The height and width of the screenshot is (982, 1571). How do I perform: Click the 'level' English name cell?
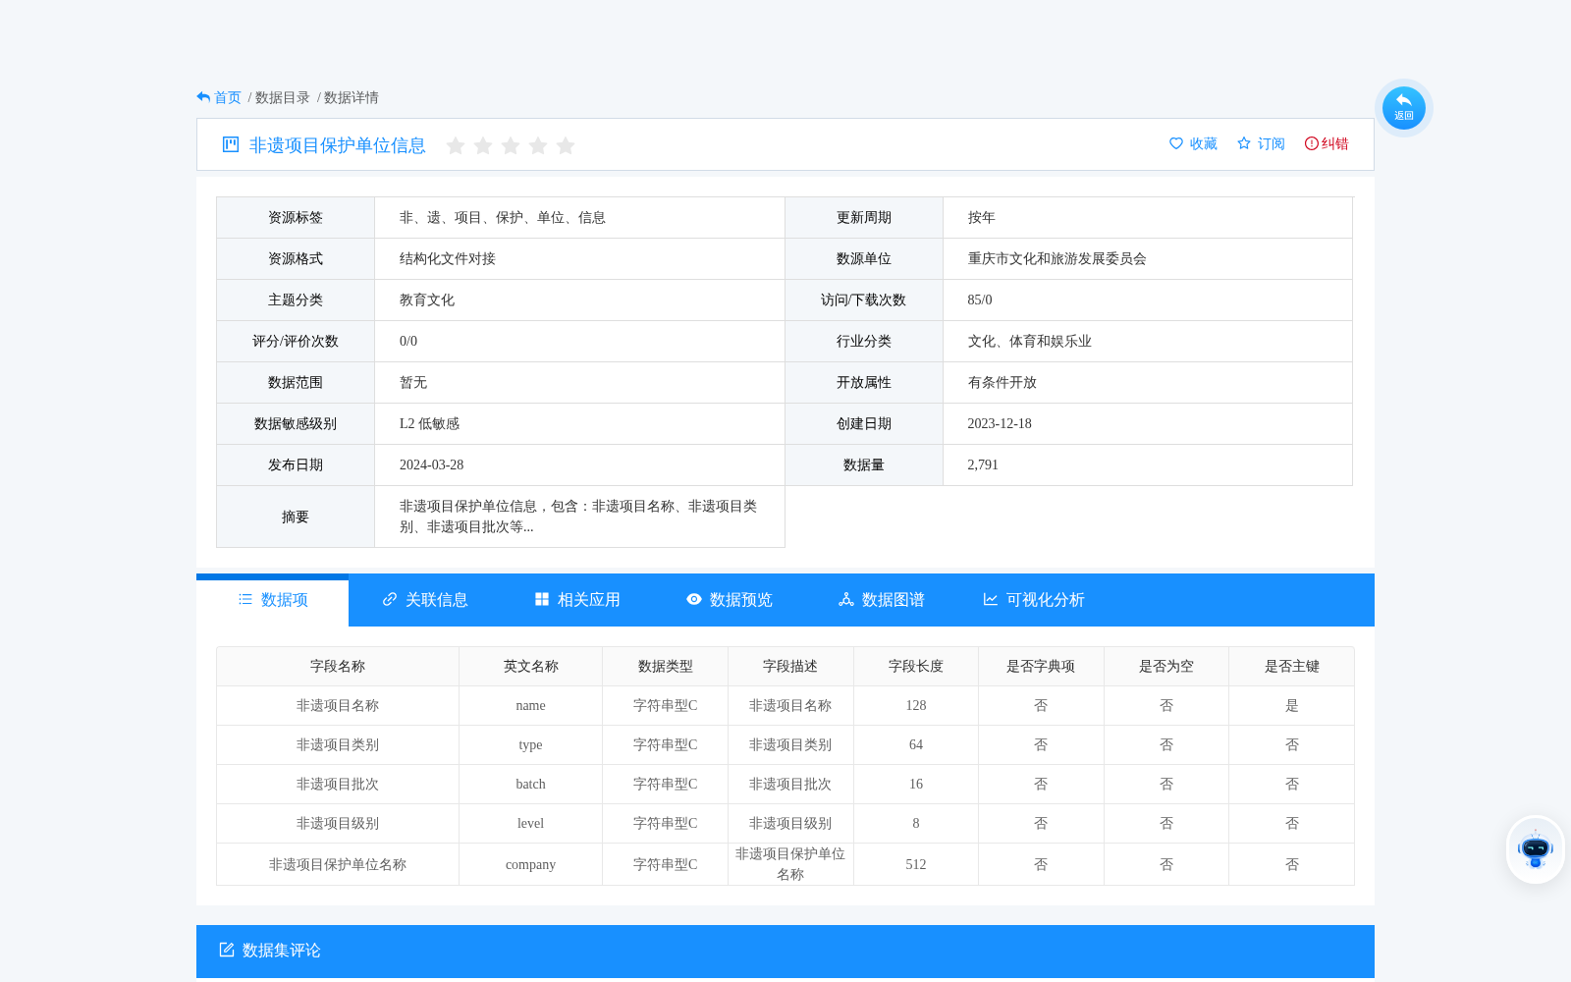[531, 823]
